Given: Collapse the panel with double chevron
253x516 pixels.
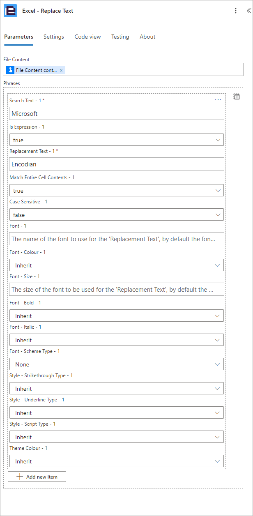Looking at the screenshot, I should [x=248, y=11].
